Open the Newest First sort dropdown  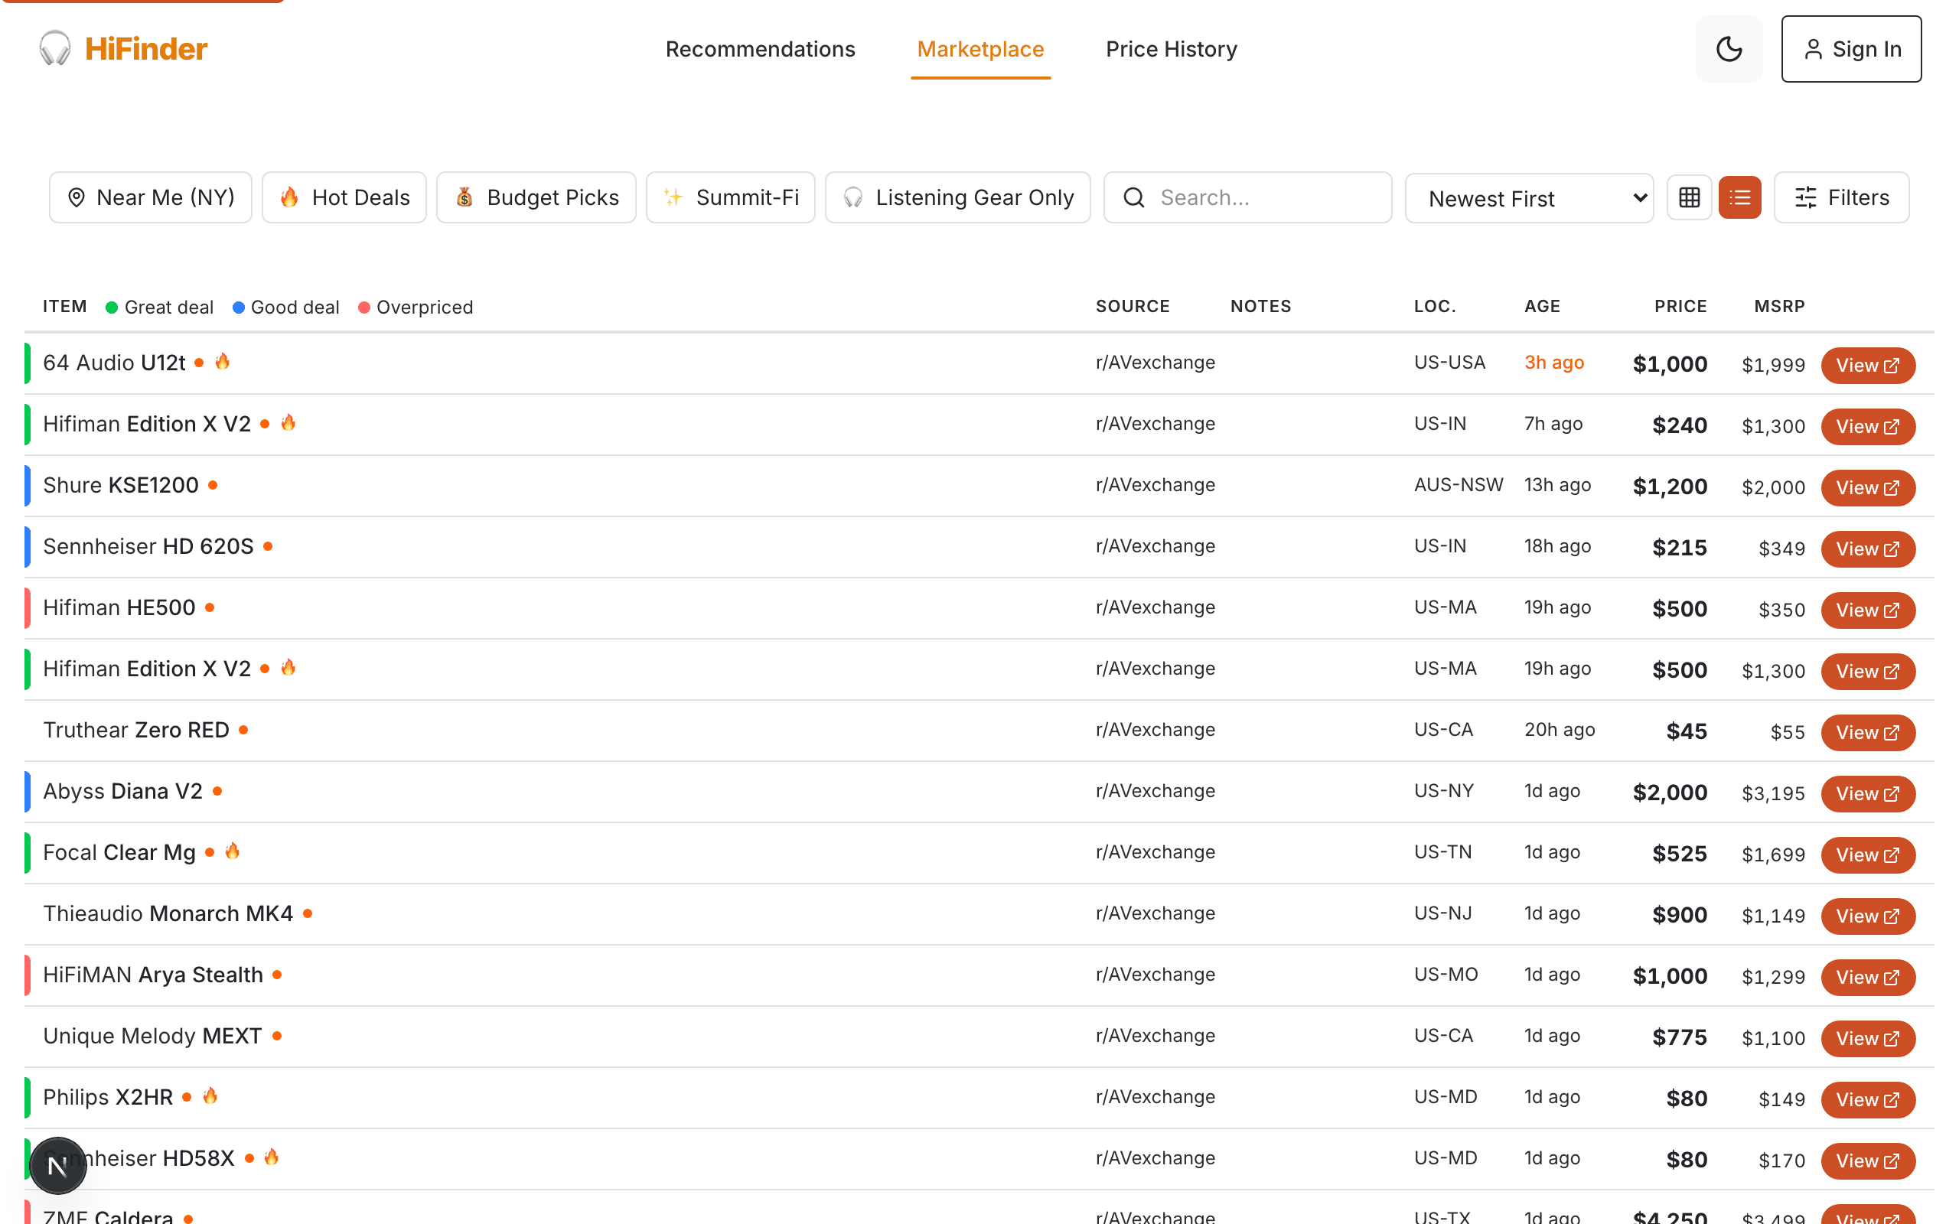pos(1528,198)
